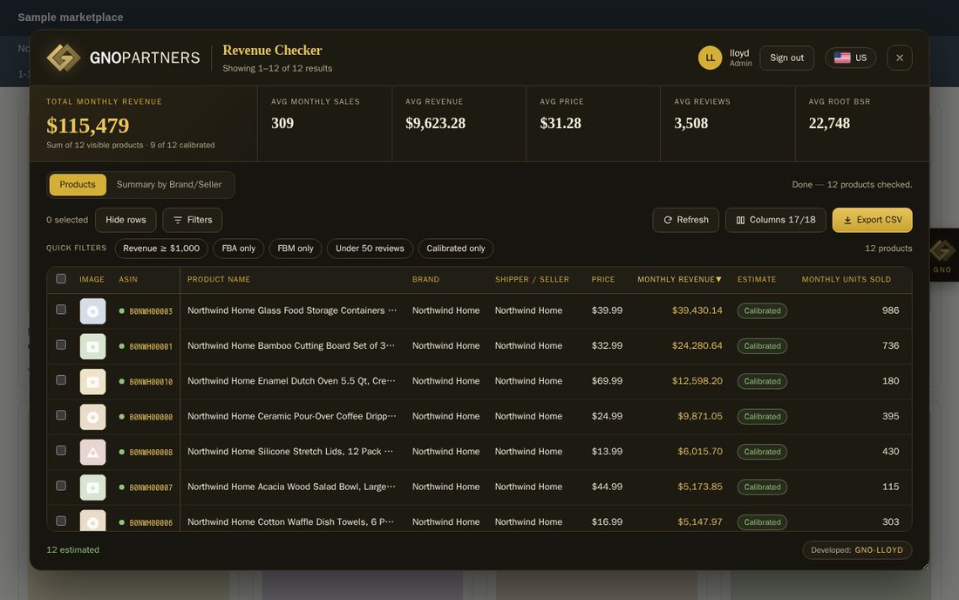Select row checkbox for B0NWH00006
This screenshot has height=600, width=959.
(61, 522)
